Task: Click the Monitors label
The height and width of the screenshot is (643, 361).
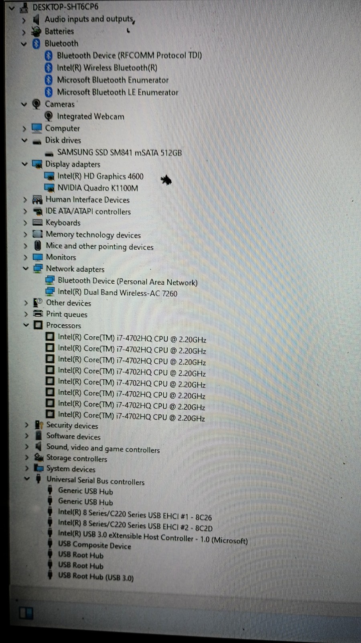Action: [61, 257]
